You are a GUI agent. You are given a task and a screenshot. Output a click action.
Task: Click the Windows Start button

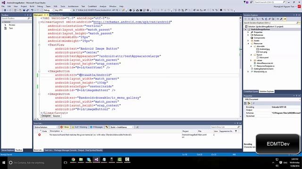[x=4, y=163]
